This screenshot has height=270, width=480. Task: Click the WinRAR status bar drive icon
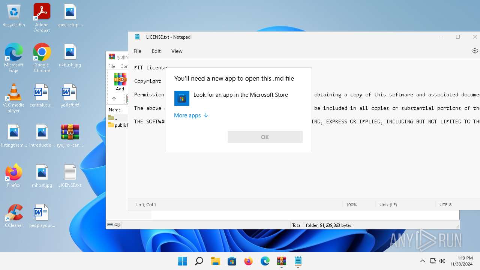pyautogui.click(x=110, y=225)
